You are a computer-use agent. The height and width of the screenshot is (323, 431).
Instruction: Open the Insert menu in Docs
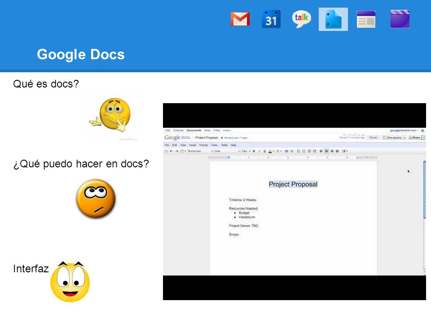193,145
